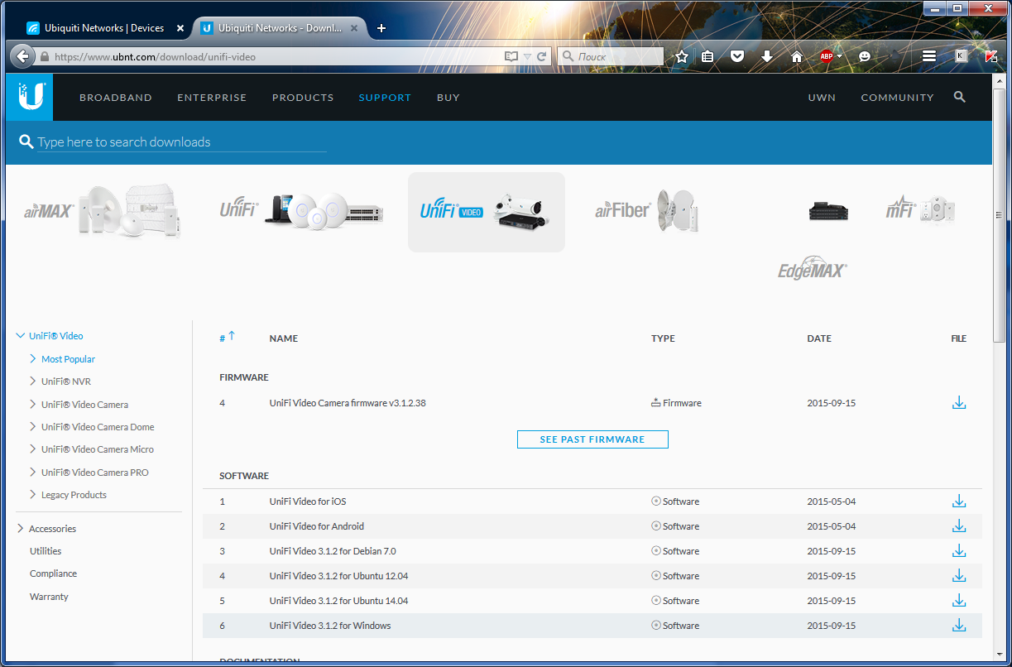Viewport: 1012px width, 667px height.
Task: Collapse the UniFi Video tree section
Action: [x=21, y=336]
